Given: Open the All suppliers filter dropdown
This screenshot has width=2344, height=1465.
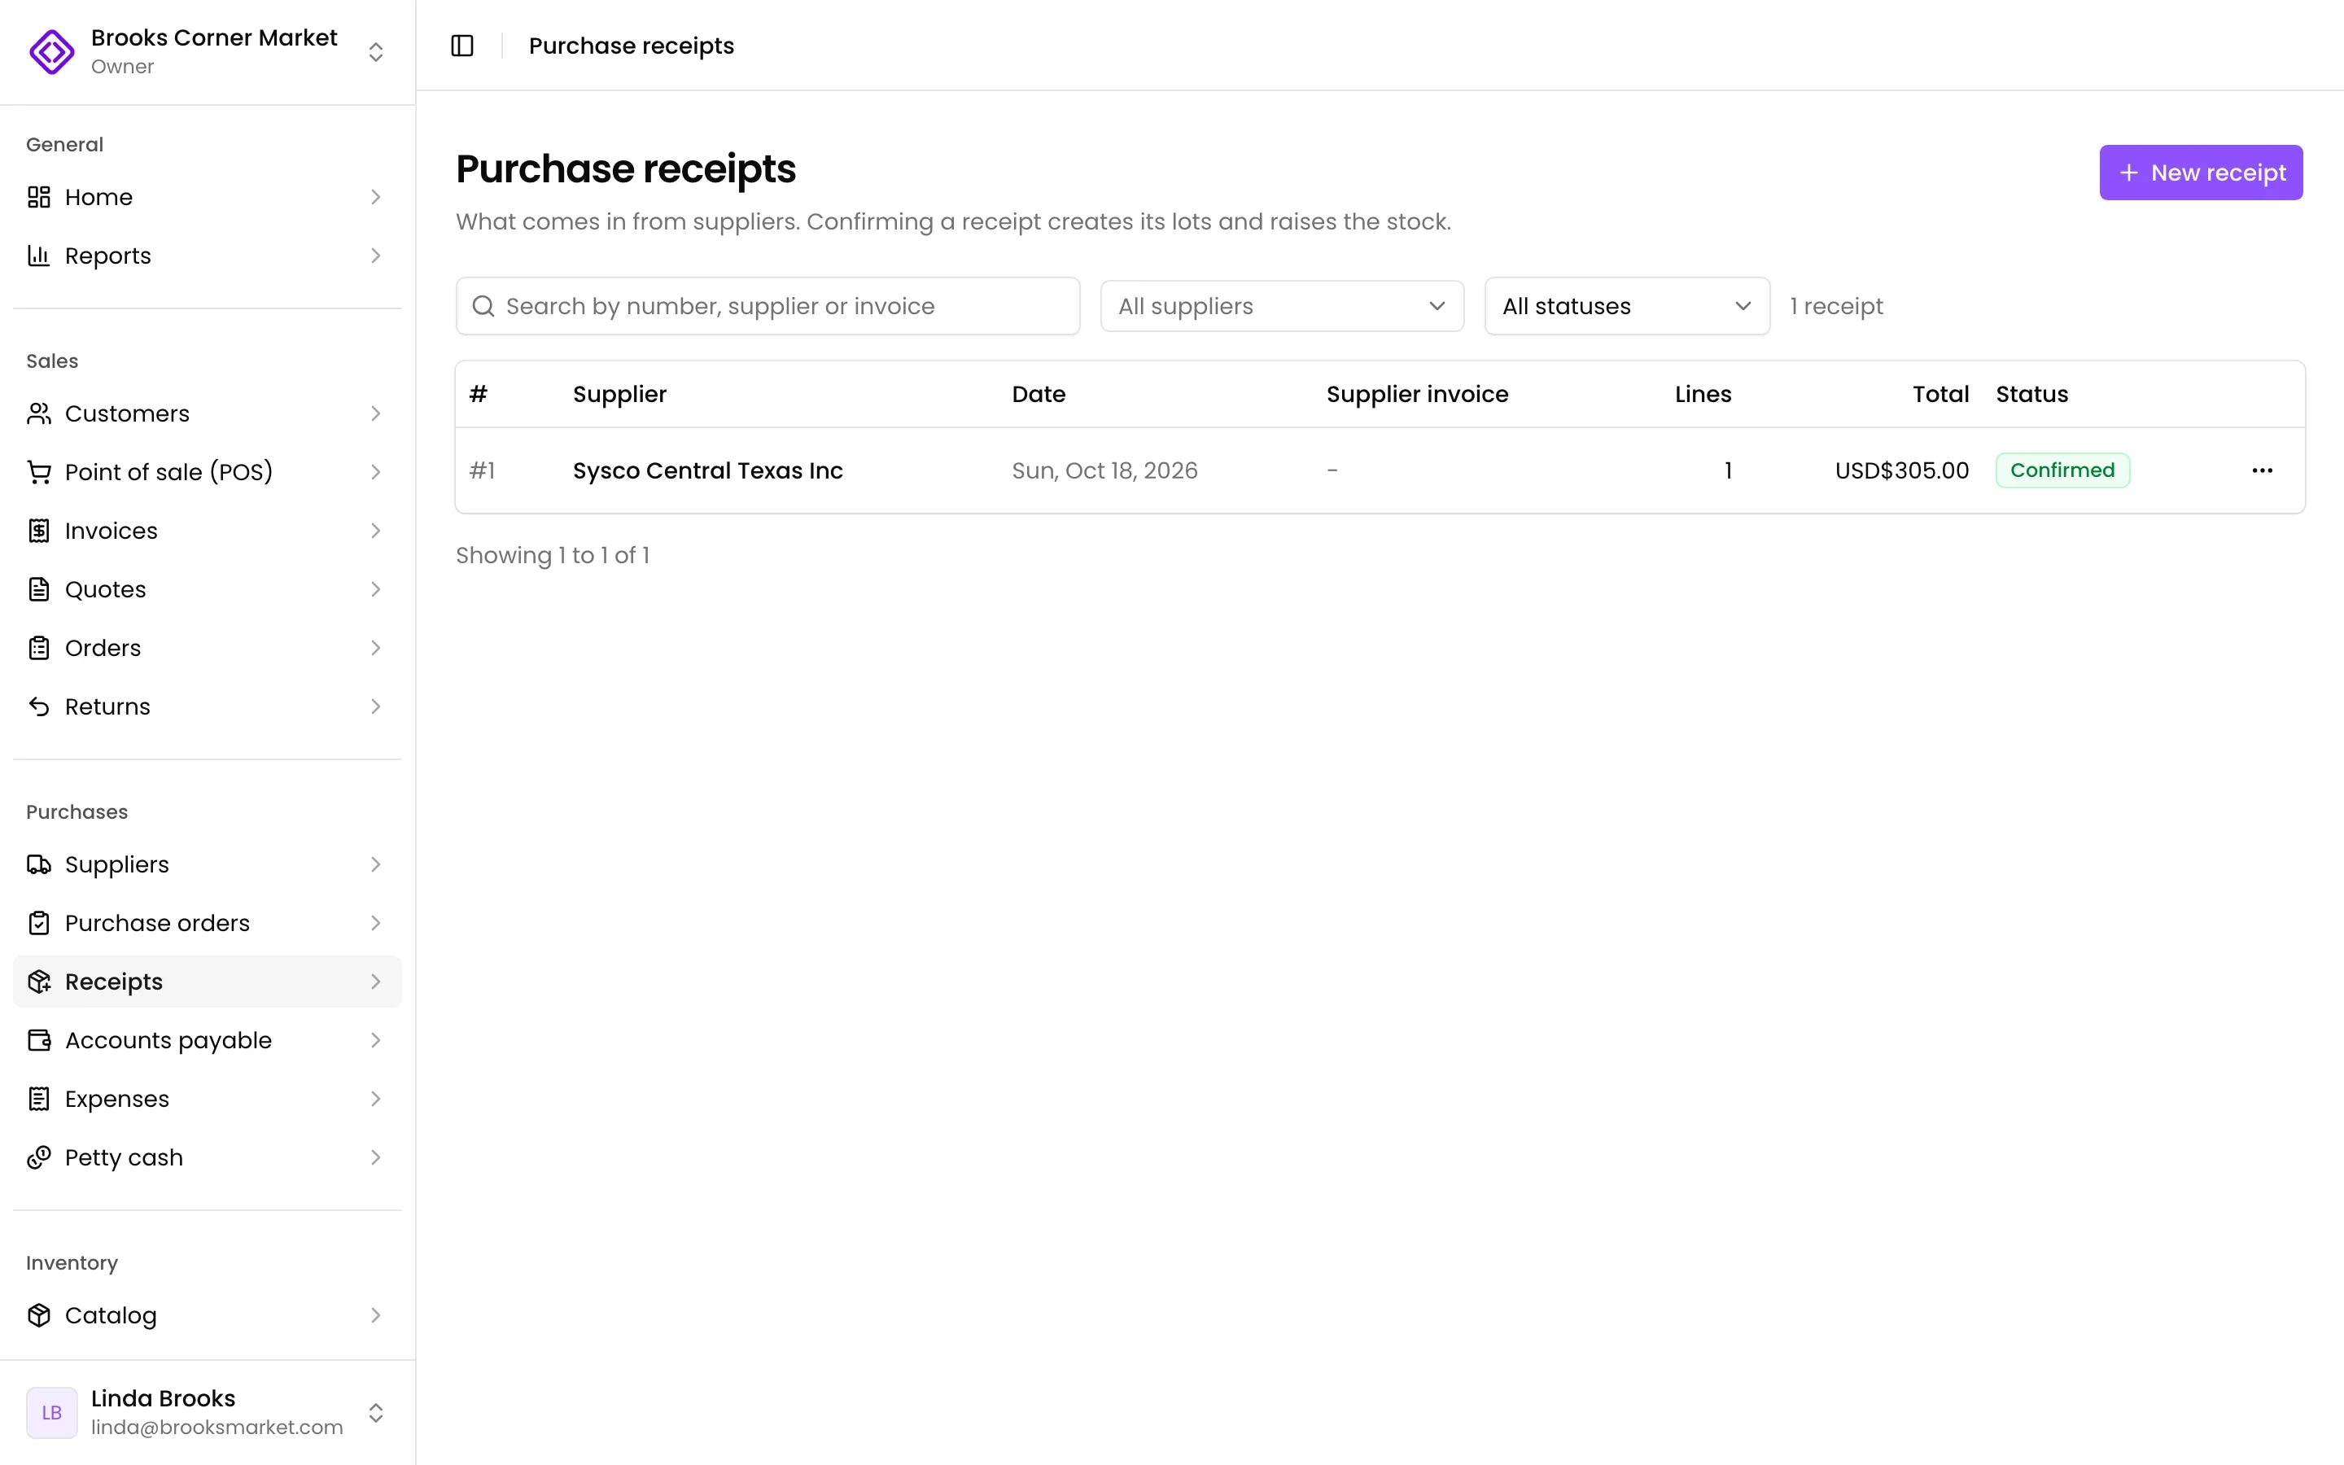Looking at the screenshot, I should [x=1281, y=306].
